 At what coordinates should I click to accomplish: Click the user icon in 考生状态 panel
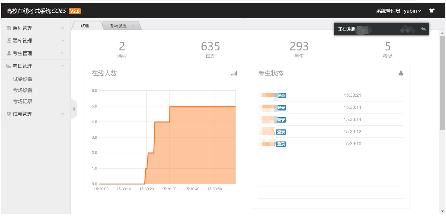coord(401,73)
